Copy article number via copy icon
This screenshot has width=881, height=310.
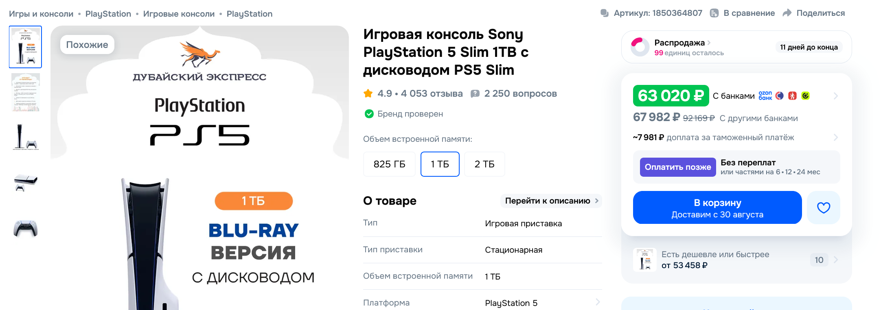tap(605, 13)
